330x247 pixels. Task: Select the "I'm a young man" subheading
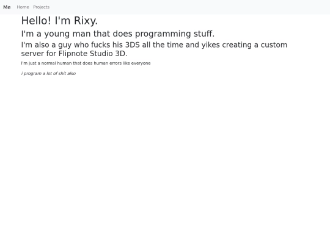click(118, 34)
